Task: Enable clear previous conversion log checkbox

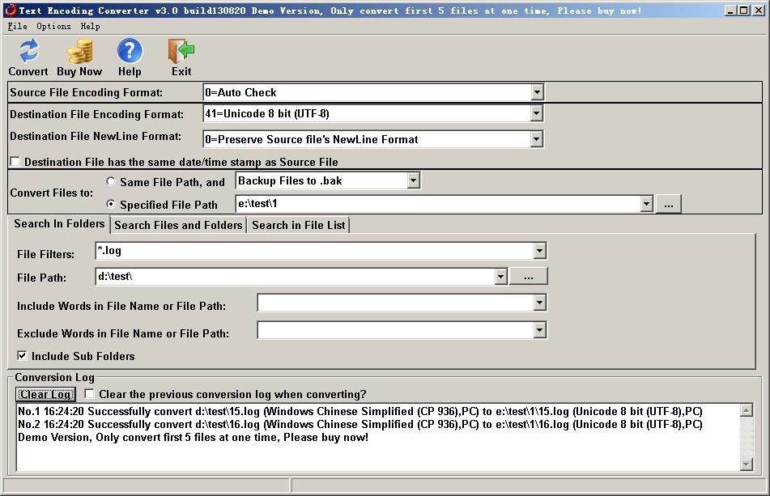Action: (89, 393)
